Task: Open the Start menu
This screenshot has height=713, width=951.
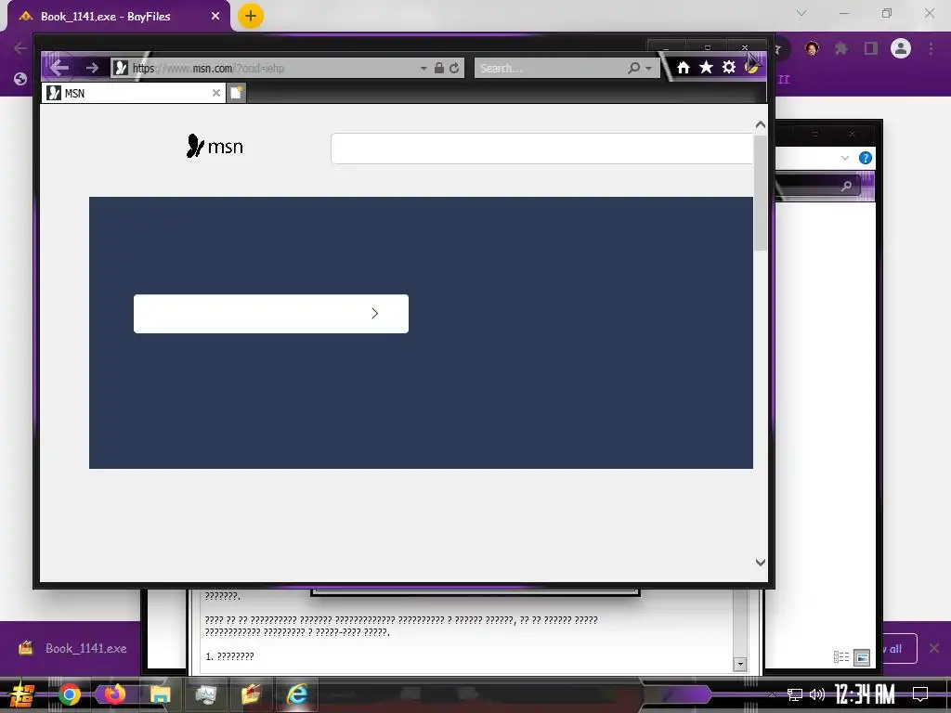Action: click(x=22, y=694)
